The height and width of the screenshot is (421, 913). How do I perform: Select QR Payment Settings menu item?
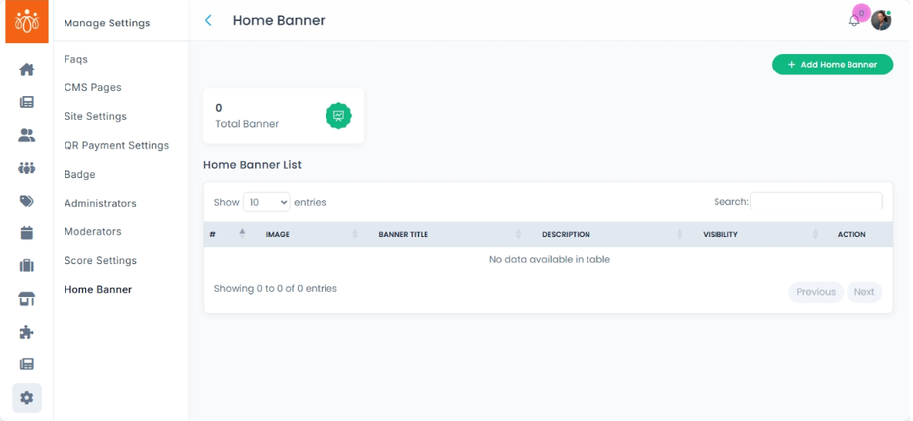point(116,145)
